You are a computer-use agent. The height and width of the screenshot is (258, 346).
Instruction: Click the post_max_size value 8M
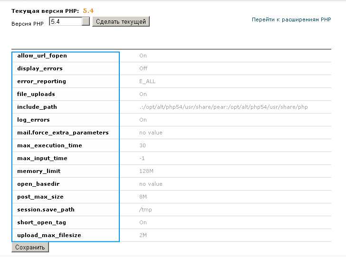click(143, 197)
